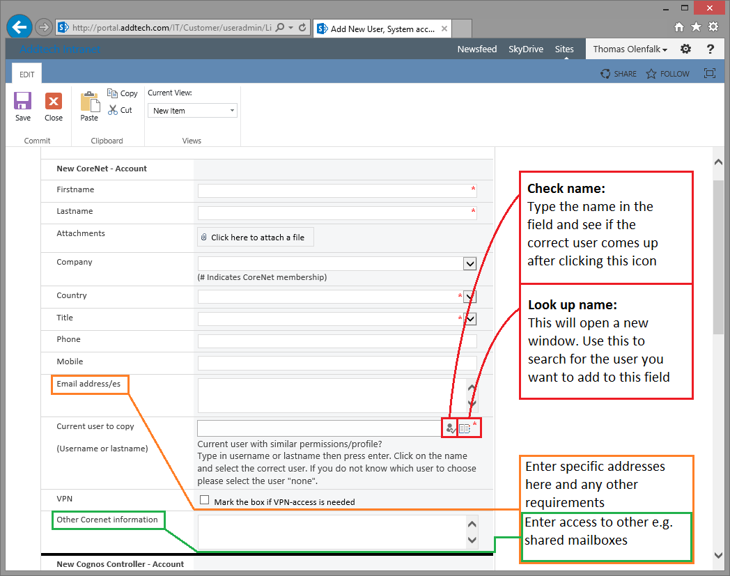The height and width of the screenshot is (576, 730).
Task: Click the SHARE button
Action: coord(619,74)
